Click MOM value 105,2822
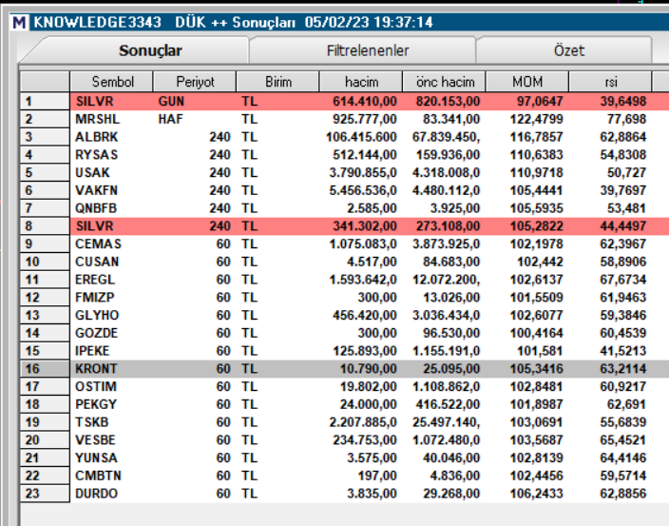This screenshot has height=526, width=669. 536,225
